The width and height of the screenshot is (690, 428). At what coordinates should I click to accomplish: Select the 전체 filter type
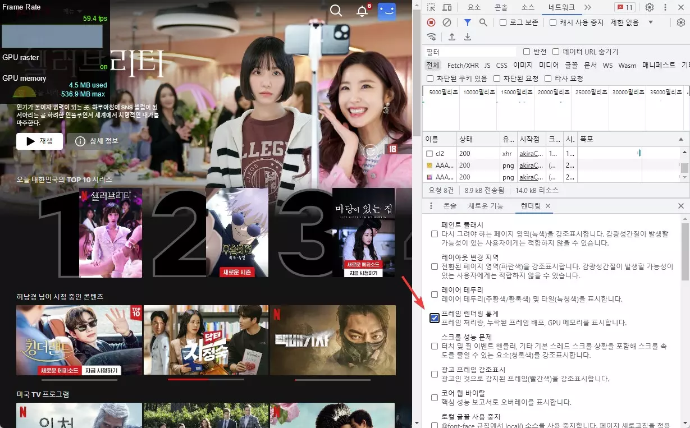[x=433, y=65]
